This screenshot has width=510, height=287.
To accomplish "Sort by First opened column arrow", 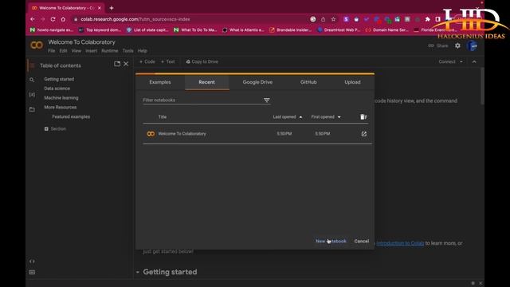I will (x=339, y=117).
